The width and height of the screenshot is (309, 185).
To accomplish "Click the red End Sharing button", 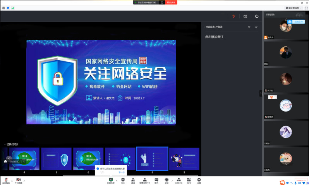I will tap(171, 2).
